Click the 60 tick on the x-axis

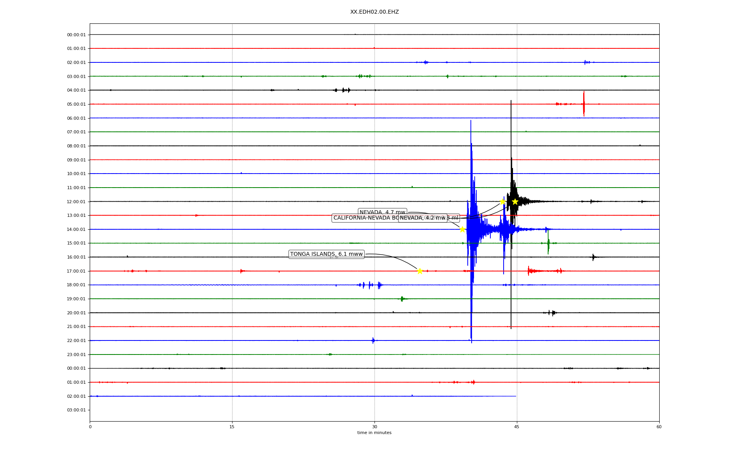tap(659, 427)
